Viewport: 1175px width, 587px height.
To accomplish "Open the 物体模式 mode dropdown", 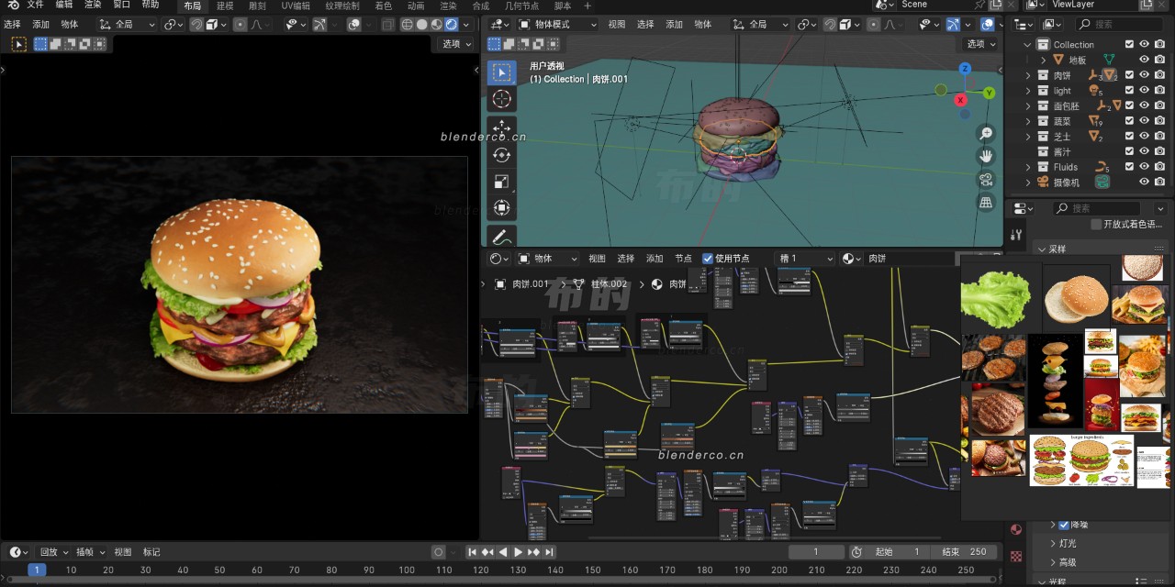I will point(556,25).
